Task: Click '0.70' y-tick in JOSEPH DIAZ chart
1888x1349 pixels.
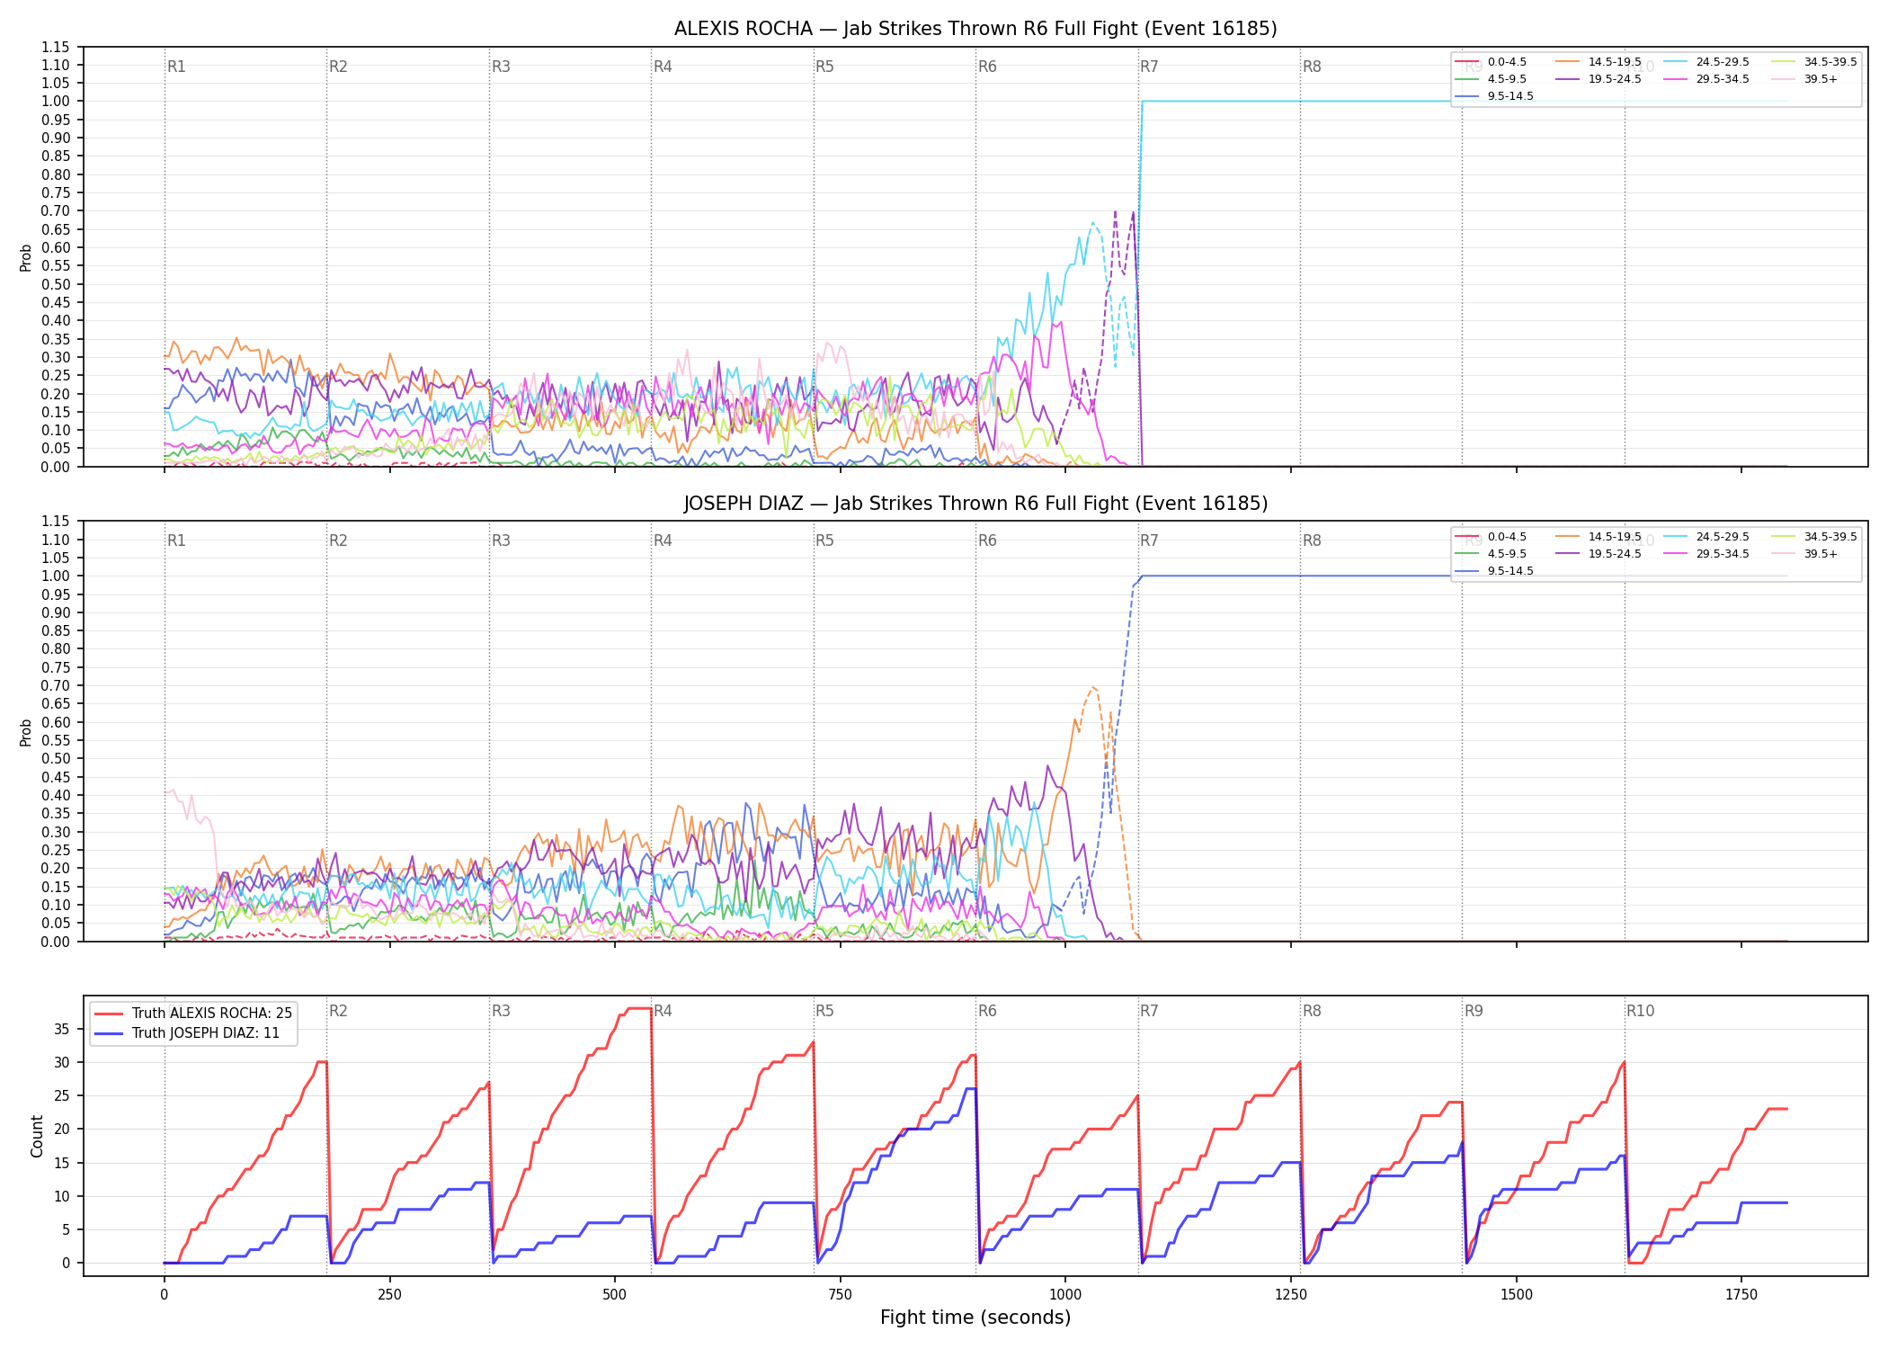Action: 55,685
